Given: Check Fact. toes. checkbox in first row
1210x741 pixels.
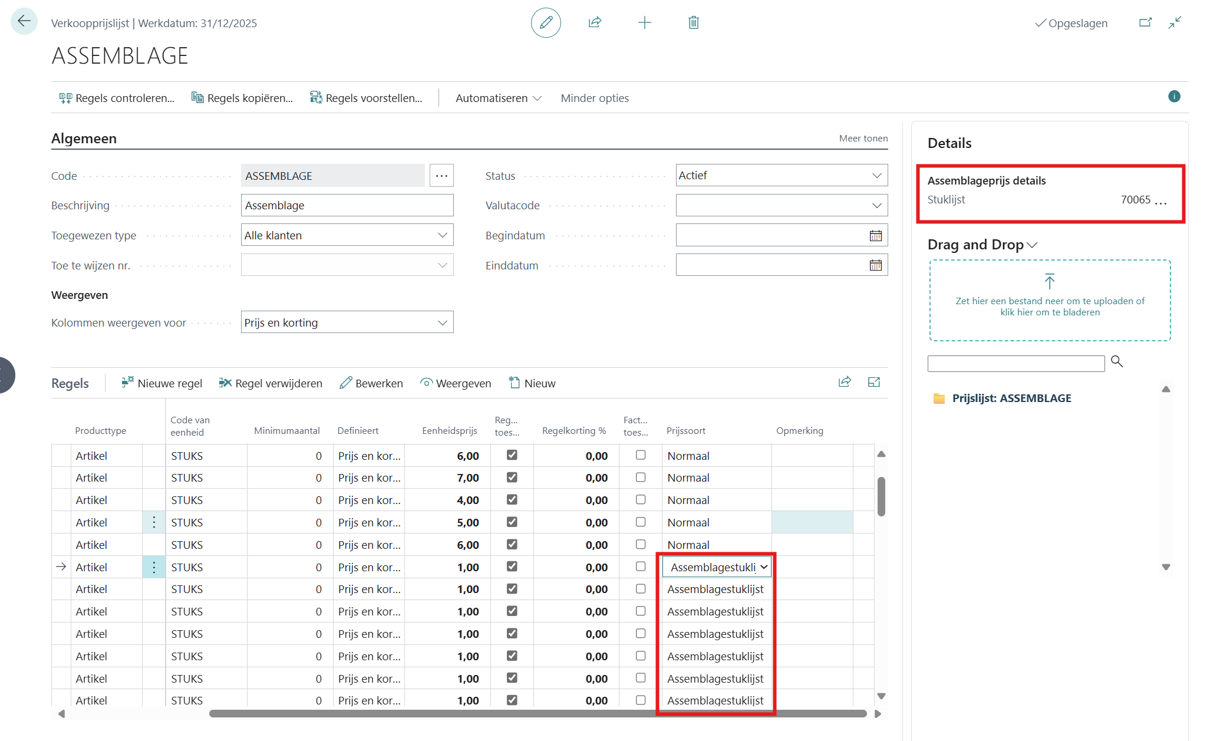Looking at the screenshot, I should click(x=641, y=455).
